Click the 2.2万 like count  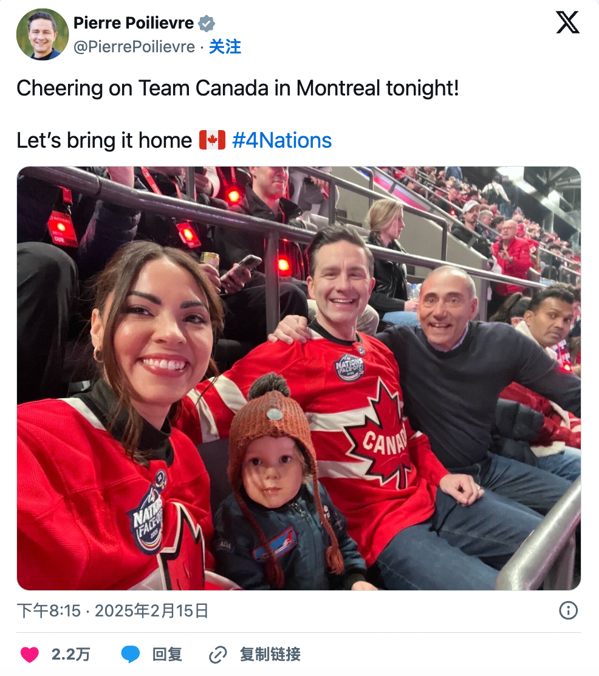tap(71, 655)
